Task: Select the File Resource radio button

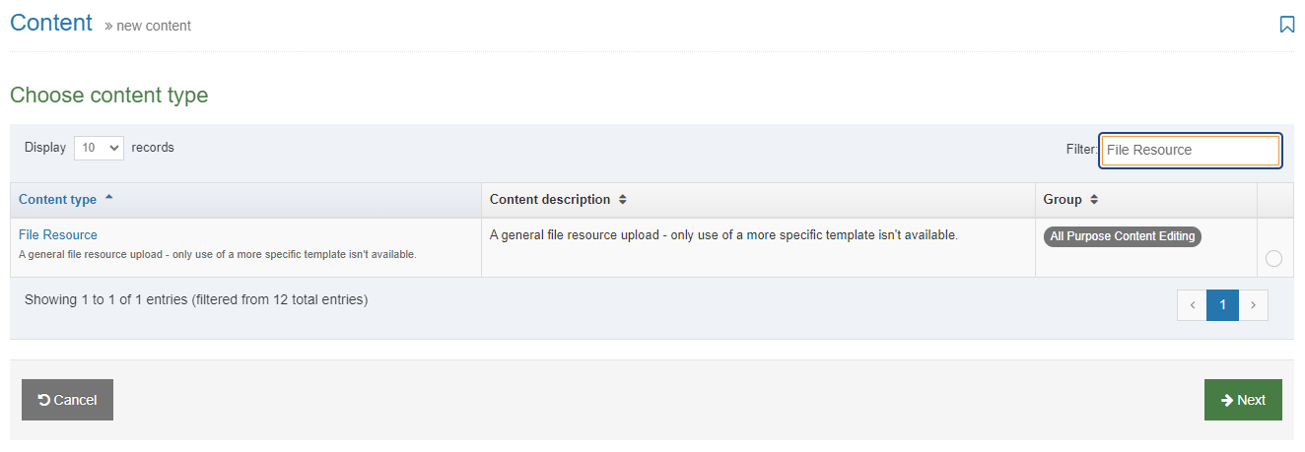Action: (1273, 259)
